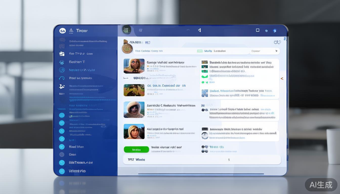Select the Reshien T sidebar item

click(77, 62)
